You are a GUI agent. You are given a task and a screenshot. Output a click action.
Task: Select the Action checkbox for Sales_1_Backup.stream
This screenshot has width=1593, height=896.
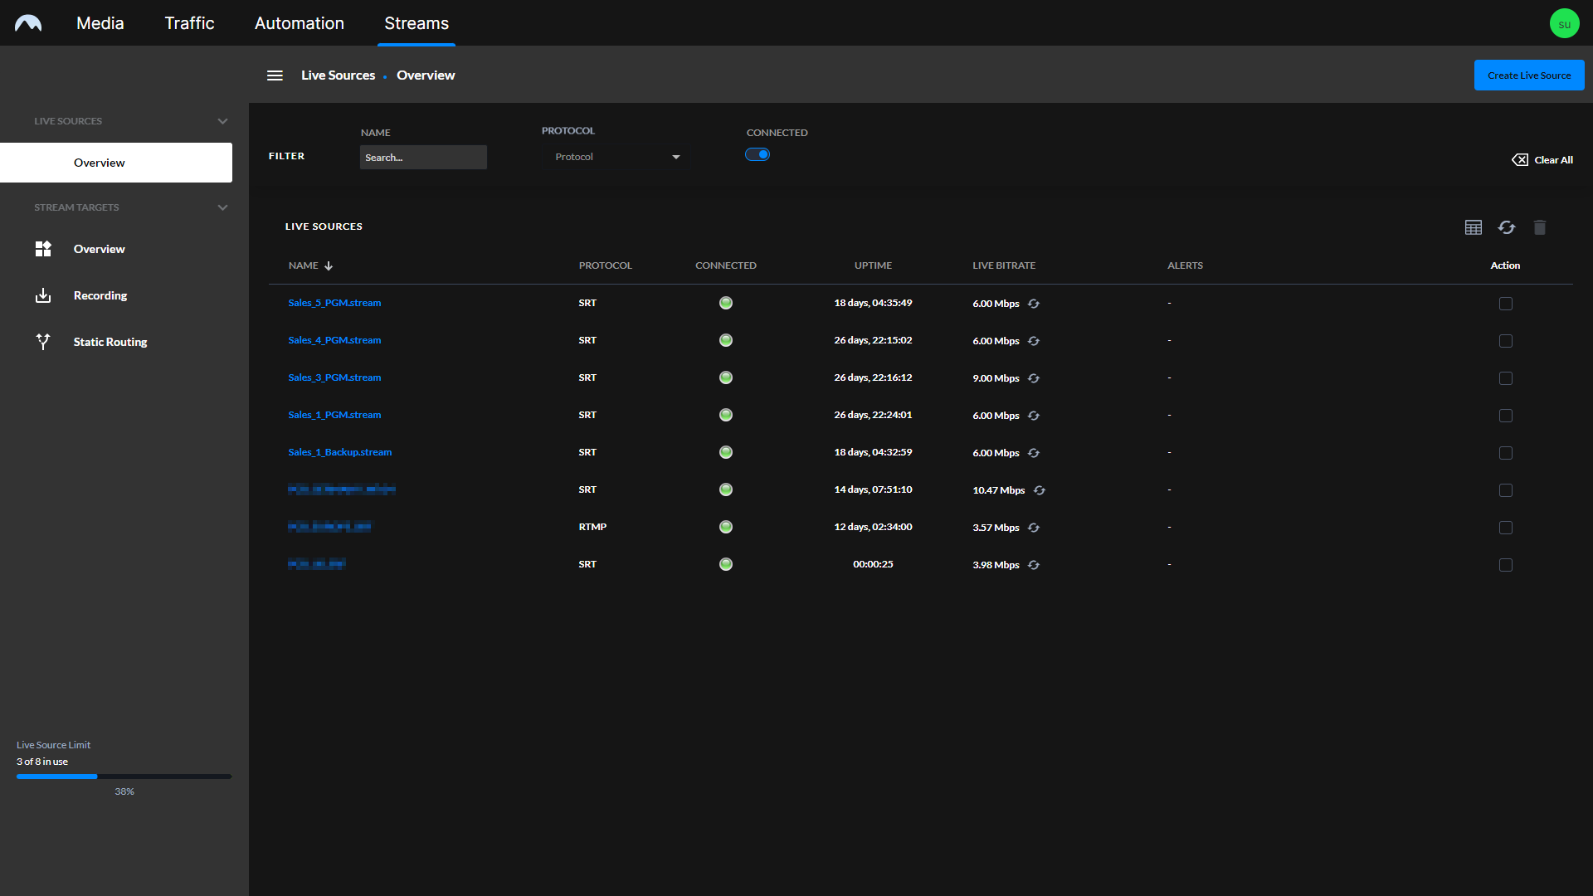pos(1506,453)
